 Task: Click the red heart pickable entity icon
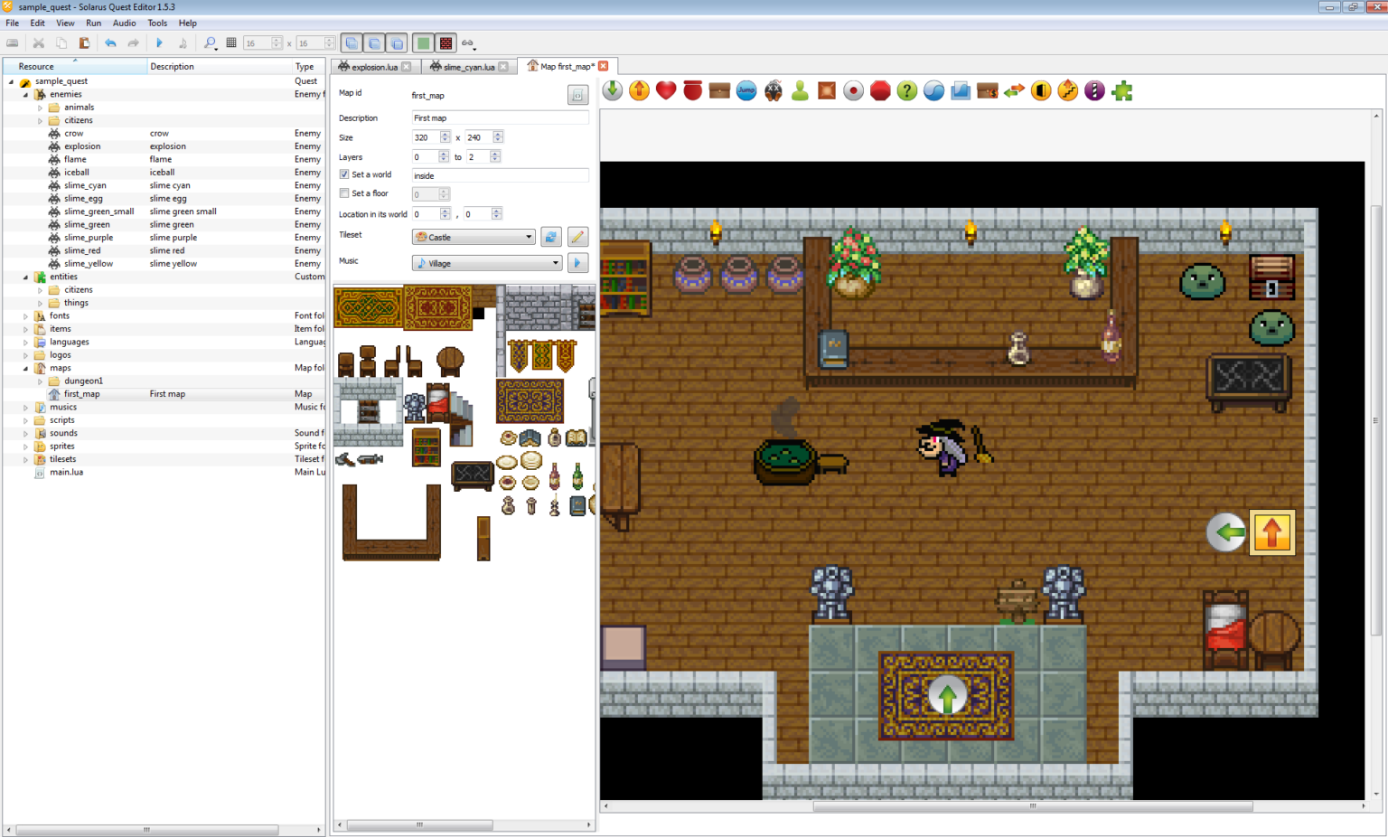coord(666,90)
